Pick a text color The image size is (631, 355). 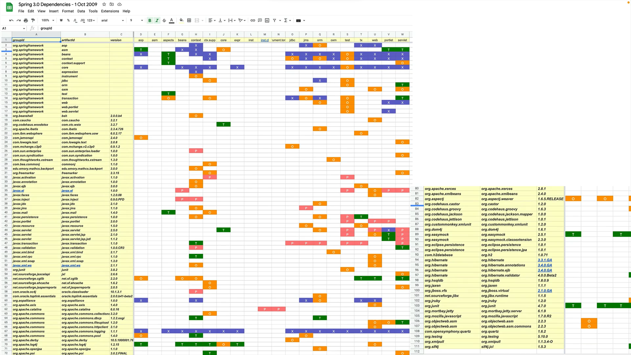pyautogui.click(x=172, y=20)
